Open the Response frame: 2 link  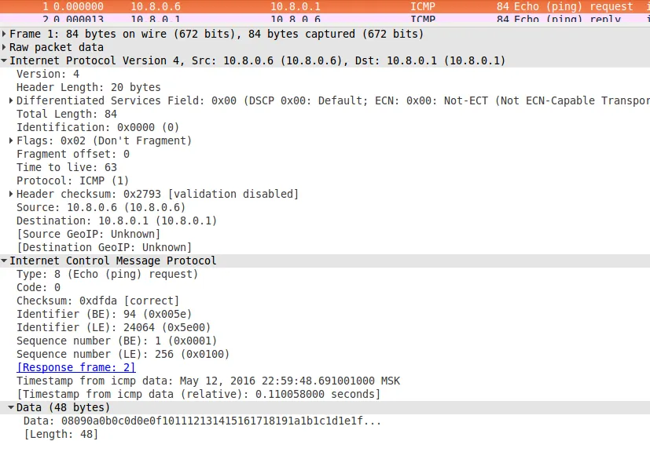tap(75, 367)
